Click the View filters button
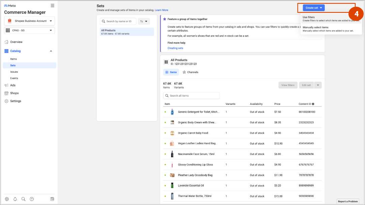 [288, 85]
